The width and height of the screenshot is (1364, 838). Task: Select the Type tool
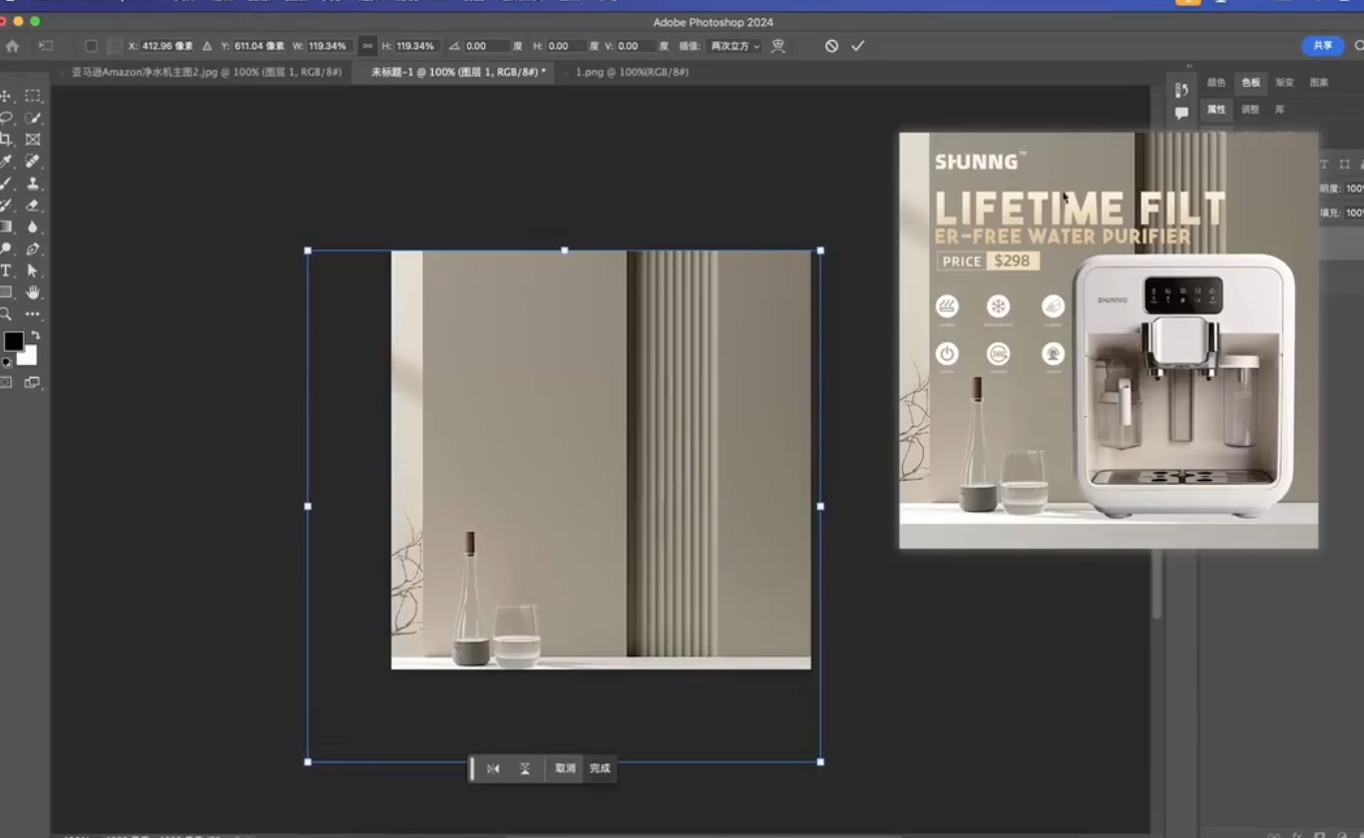6,271
